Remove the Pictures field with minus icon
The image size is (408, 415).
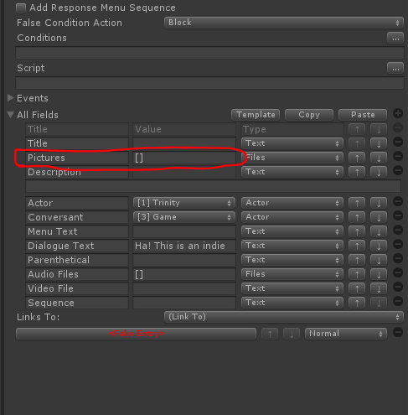click(x=398, y=156)
